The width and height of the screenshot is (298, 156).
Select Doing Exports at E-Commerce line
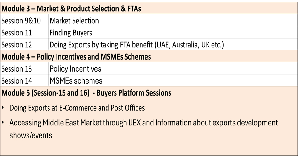[x=77, y=108]
